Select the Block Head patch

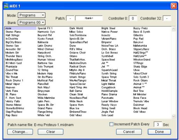tap(140, 108)
